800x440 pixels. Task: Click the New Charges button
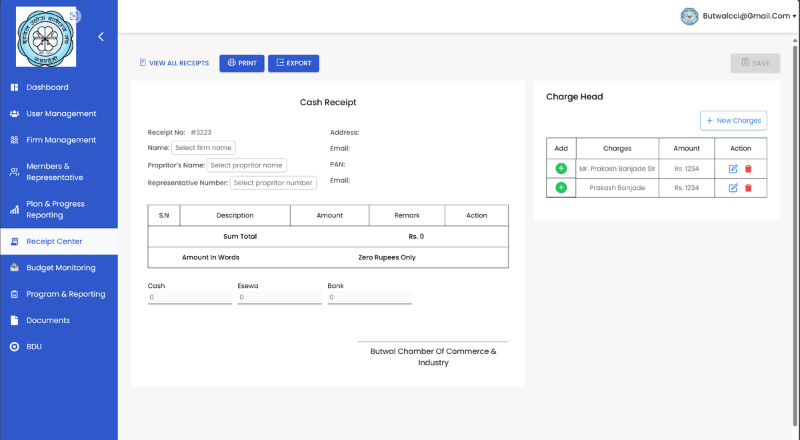pyautogui.click(x=733, y=121)
